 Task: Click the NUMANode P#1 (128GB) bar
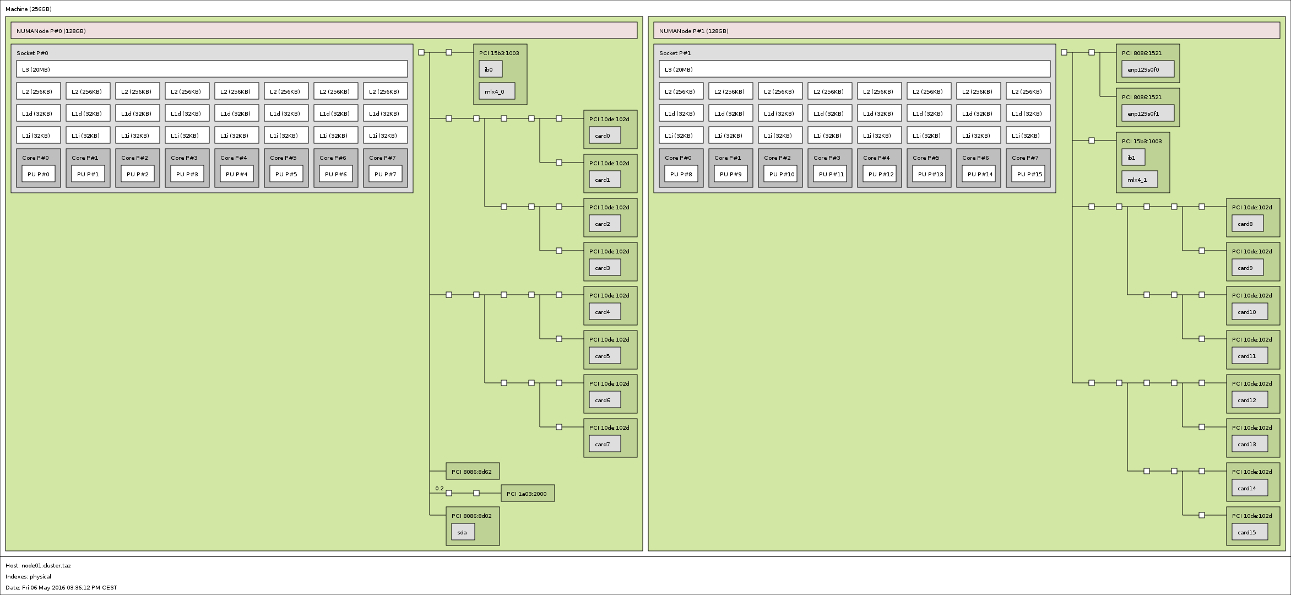[967, 31]
